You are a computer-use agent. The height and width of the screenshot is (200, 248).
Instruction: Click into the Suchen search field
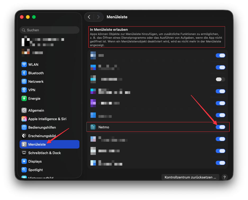49,30
